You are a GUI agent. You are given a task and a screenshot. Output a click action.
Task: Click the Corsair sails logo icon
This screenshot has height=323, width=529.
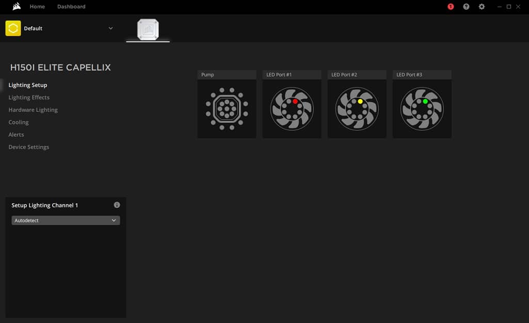coord(17,7)
